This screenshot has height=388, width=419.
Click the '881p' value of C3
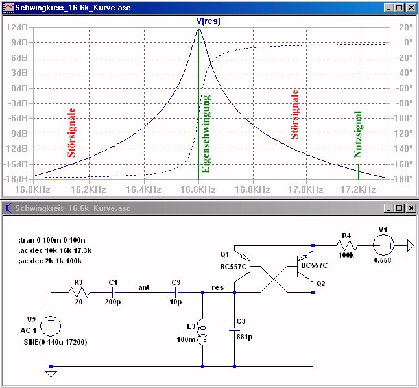245,337
